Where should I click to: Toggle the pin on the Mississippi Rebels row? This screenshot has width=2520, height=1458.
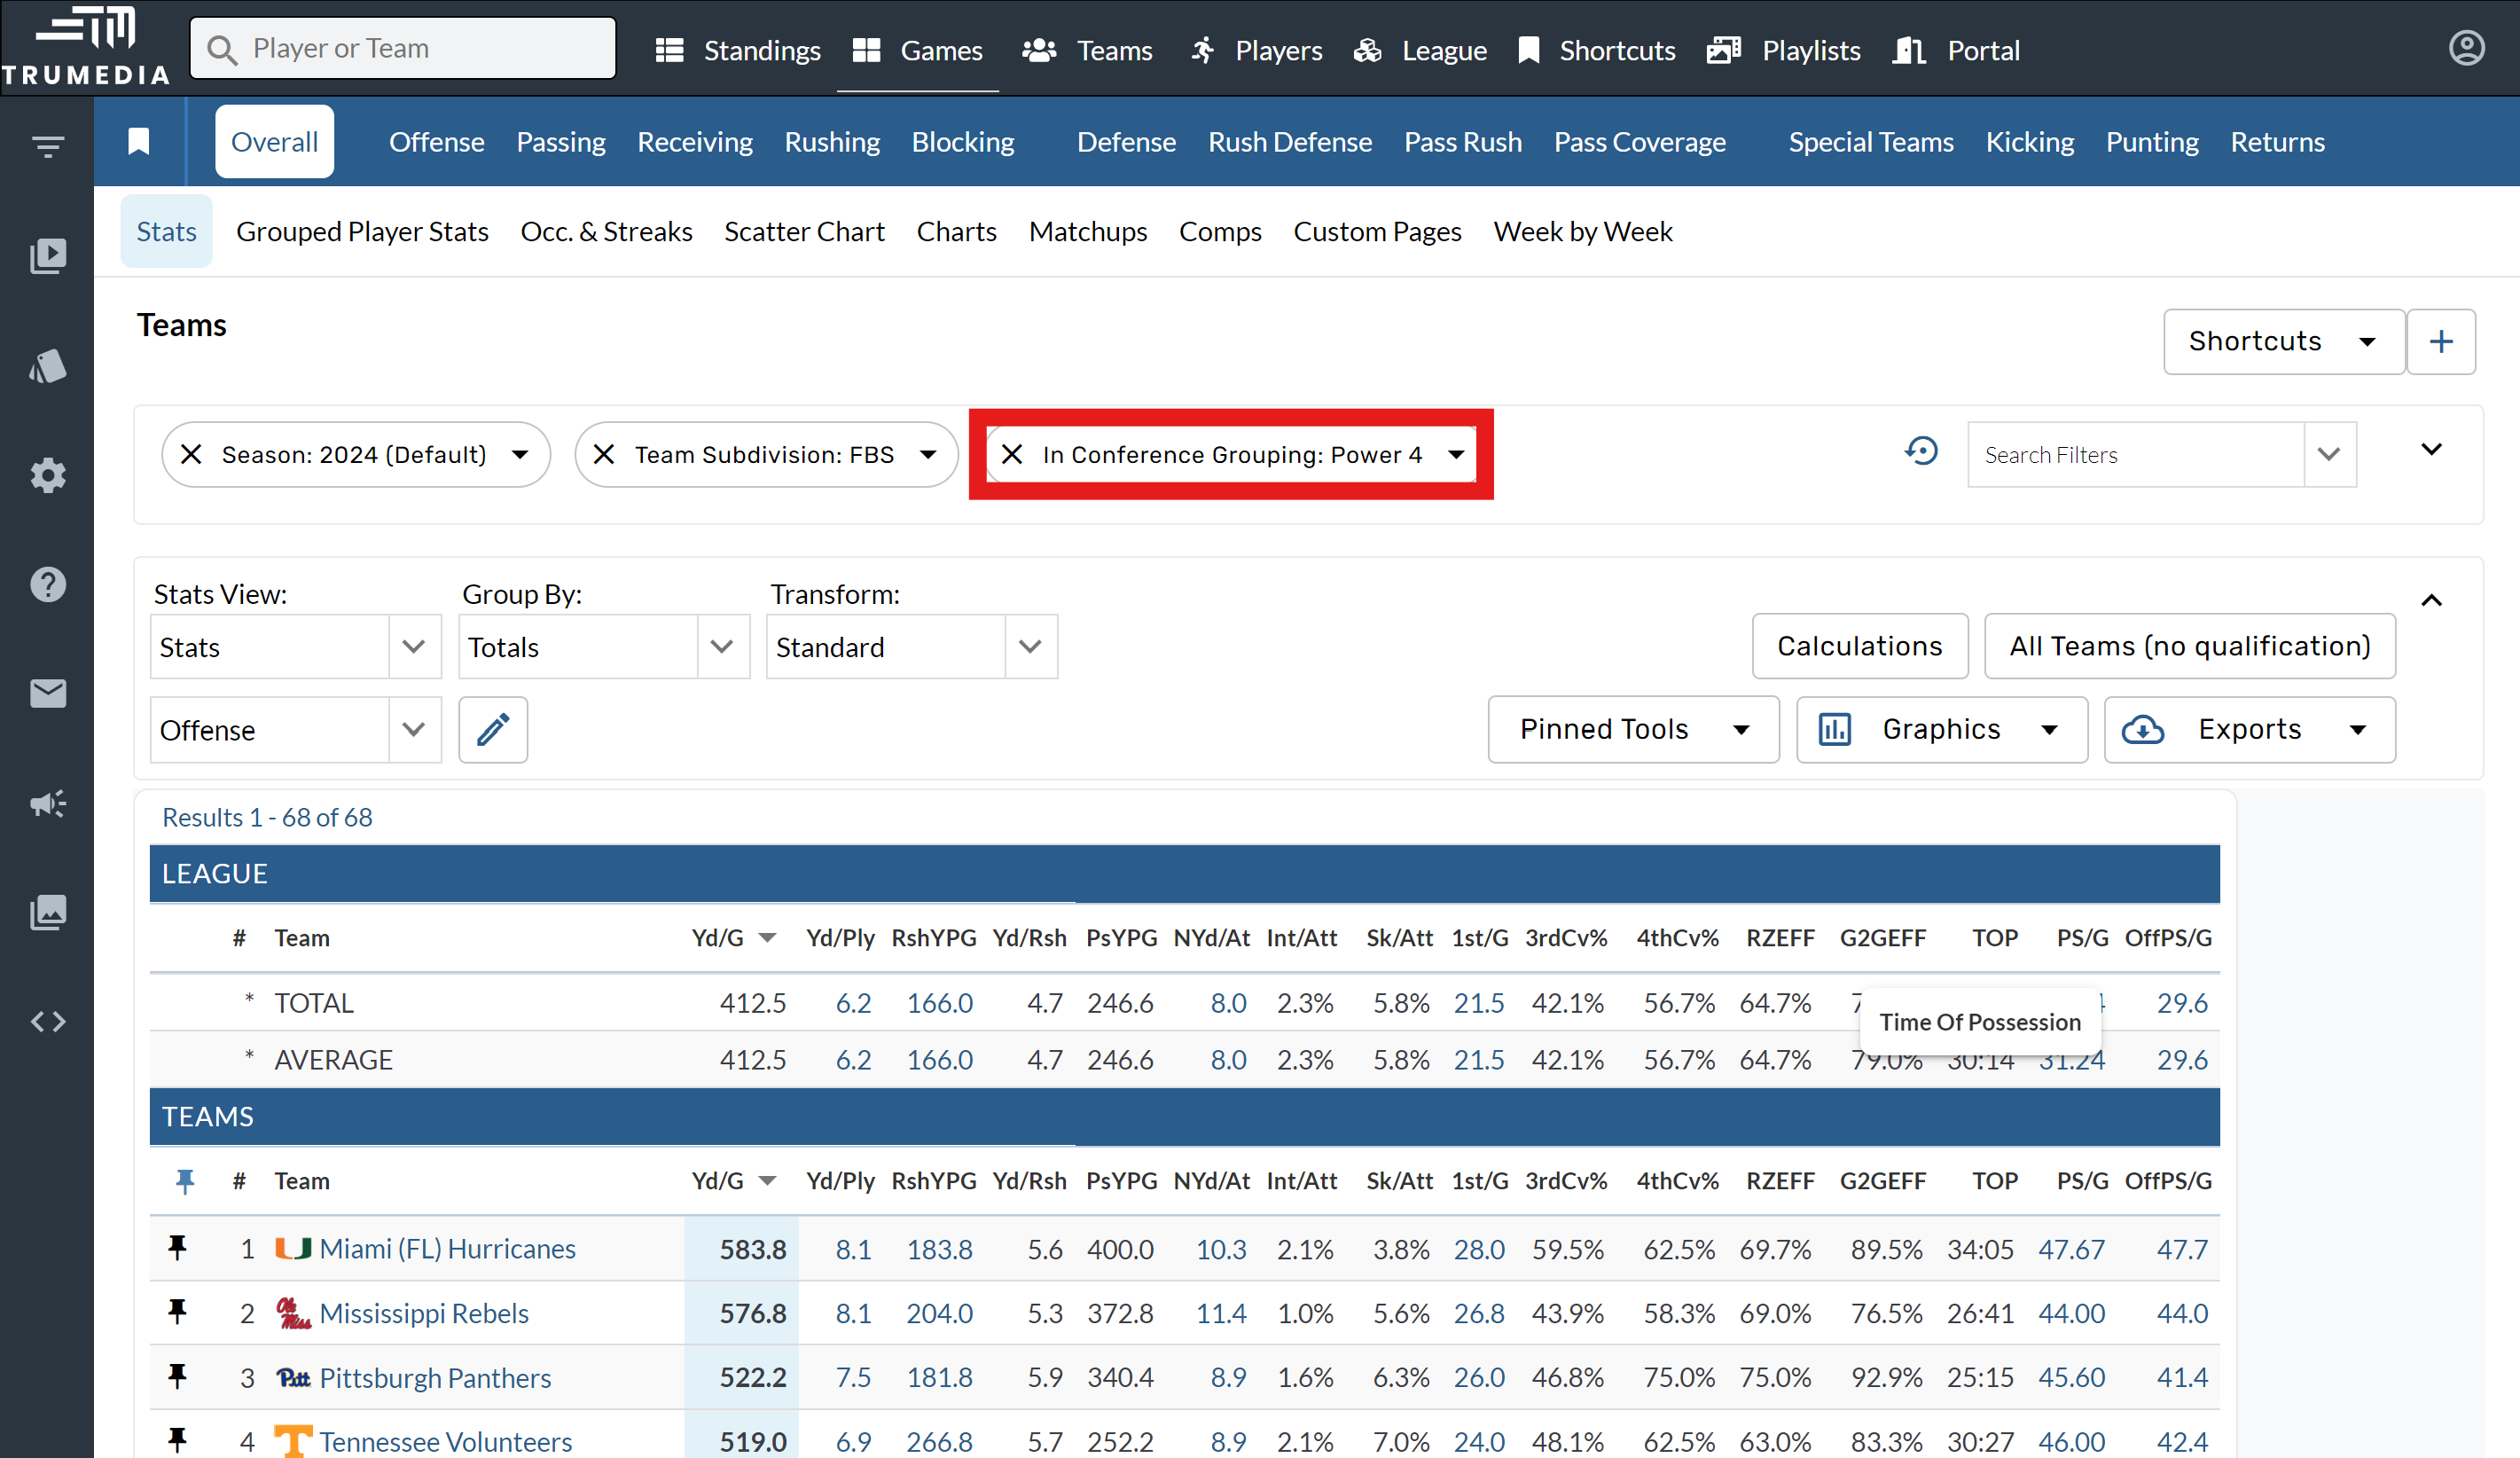click(178, 1312)
